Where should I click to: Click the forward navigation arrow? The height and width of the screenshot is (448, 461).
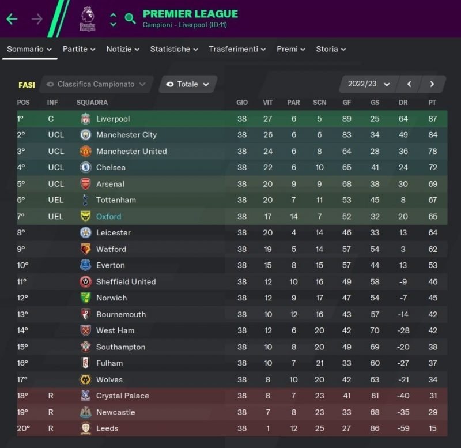pyautogui.click(x=37, y=19)
